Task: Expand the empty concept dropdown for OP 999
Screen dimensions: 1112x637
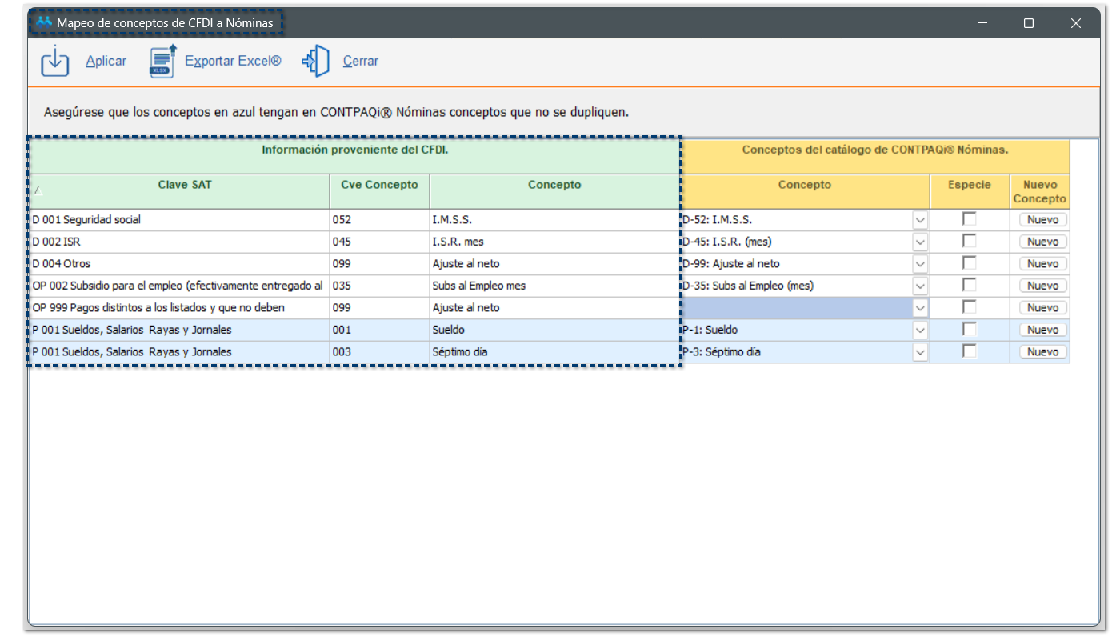Action: point(920,308)
